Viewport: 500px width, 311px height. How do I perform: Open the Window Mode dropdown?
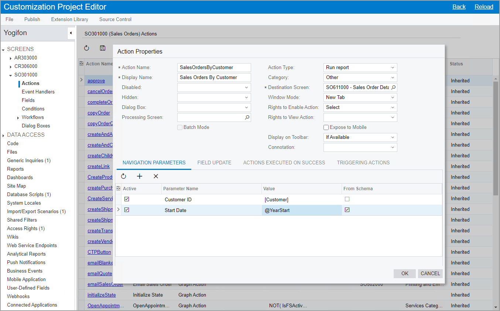[393, 98]
